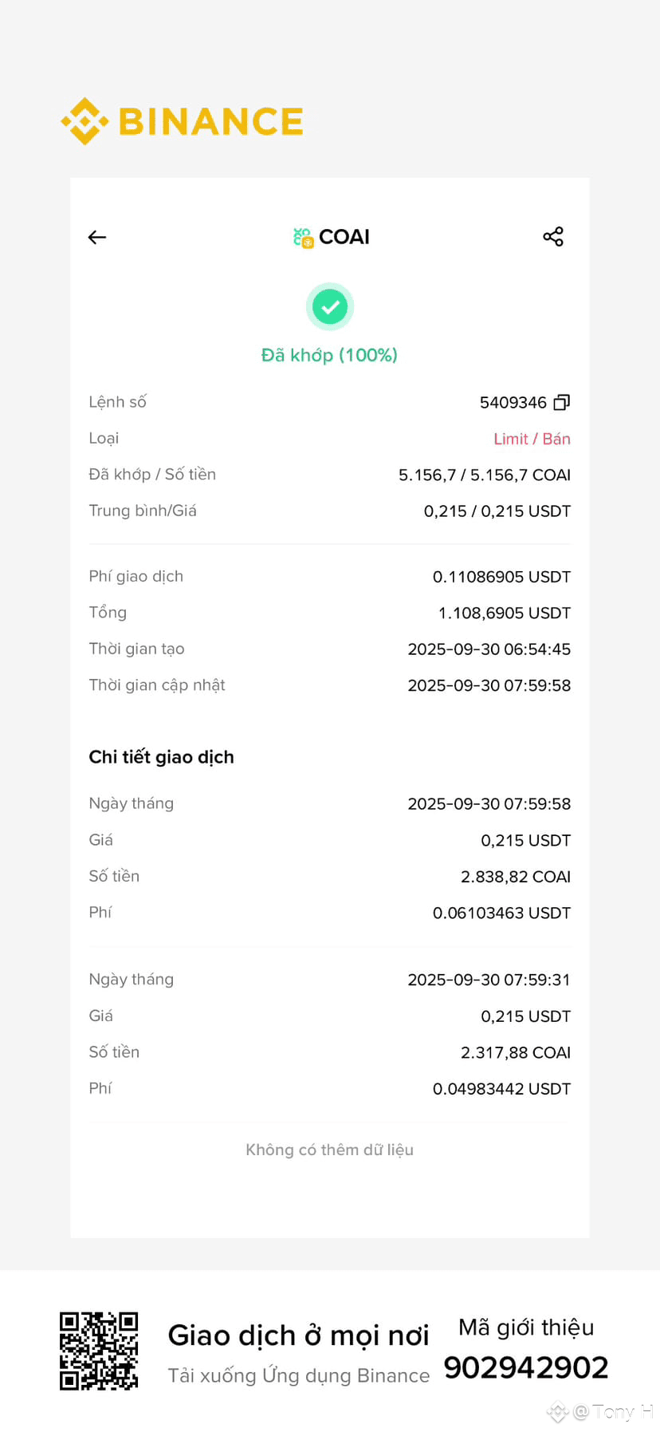The height and width of the screenshot is (1432, 660).
Task: Click the first trade amount 2.838,82 COAI
Action: [516, 877]
